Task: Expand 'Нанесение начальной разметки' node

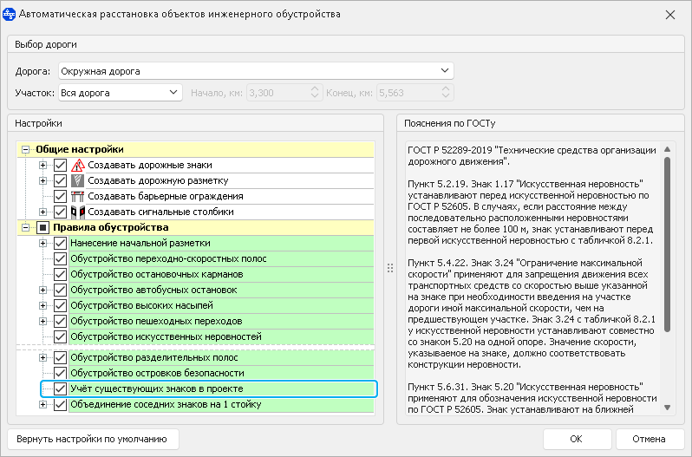Action: click(x=42, y=243)
